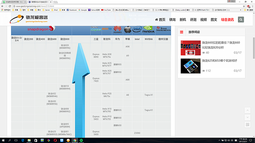This screenshot has width=255, height=143.
Task: Click the 骁龙820 (MSM8996) table cell
Action: pyautogui.click(x=65, y=47)
